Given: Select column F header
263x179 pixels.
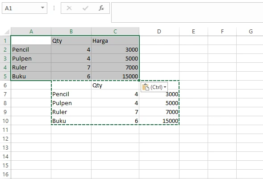Looking at the screenshot, I should pos(222,32).
